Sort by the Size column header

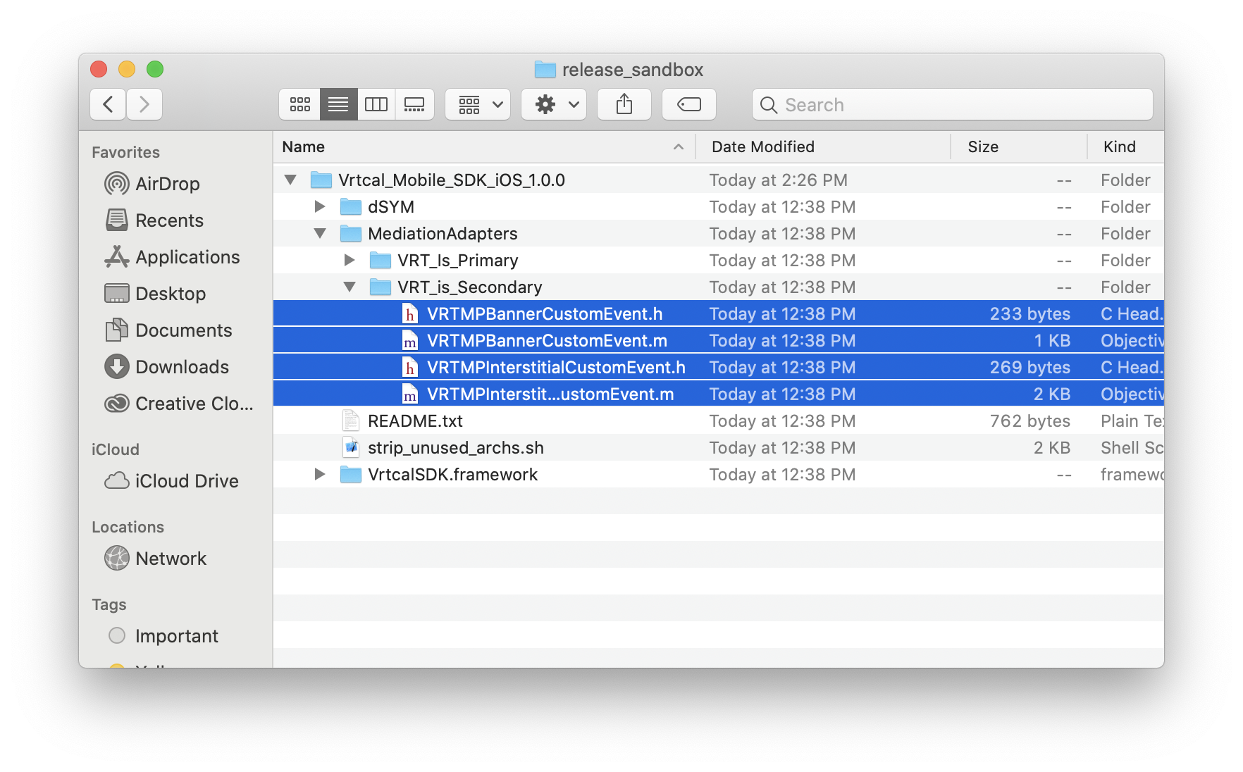coord(982,147)
